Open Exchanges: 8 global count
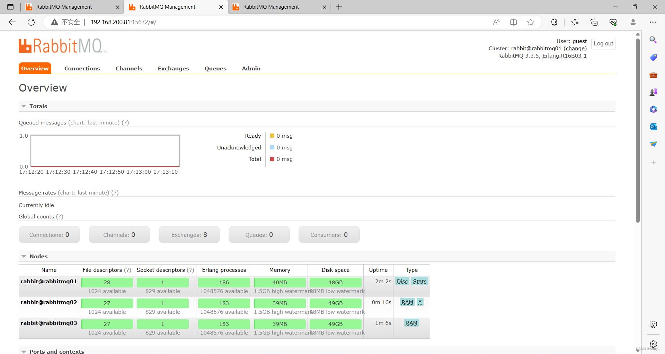Image resolution: width=665 pixels, height=354 pixels. [189, 235]
